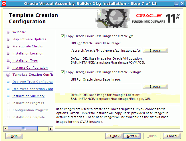Click the Installation Progress step label
The image size is (186, 141).
click(28, 103)
